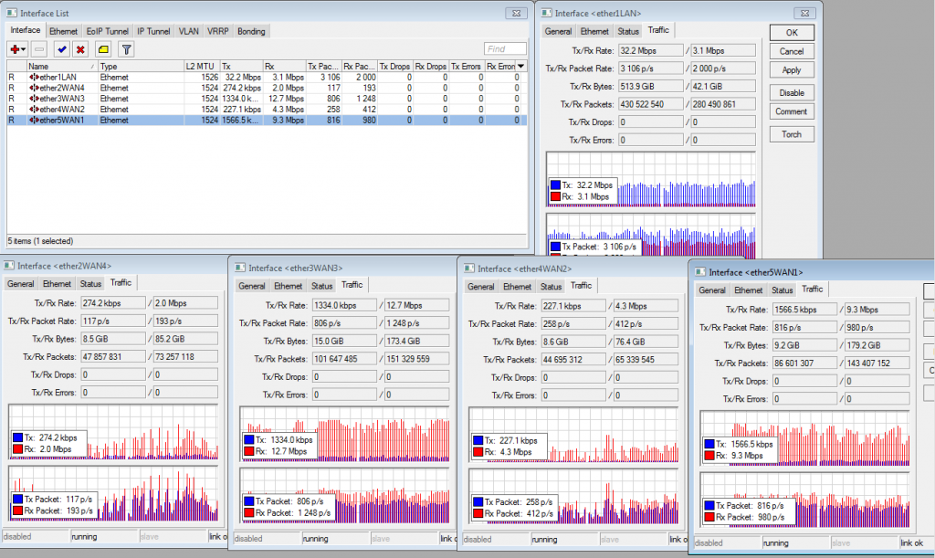Click the Interface List window title icon
This screenshot has width=935, height=558.
[12, 13]
